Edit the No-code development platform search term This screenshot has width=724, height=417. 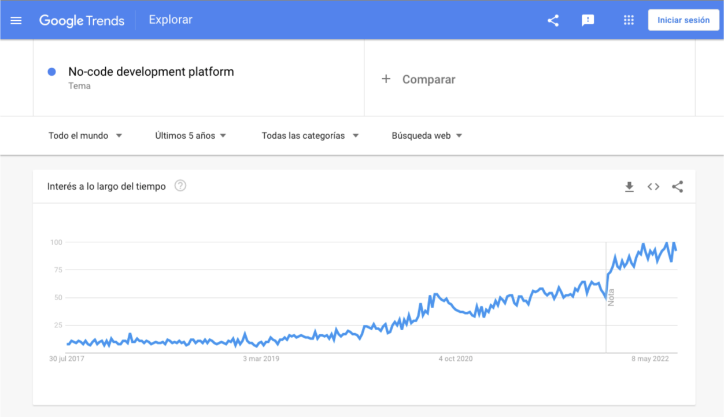click(151, 72)
